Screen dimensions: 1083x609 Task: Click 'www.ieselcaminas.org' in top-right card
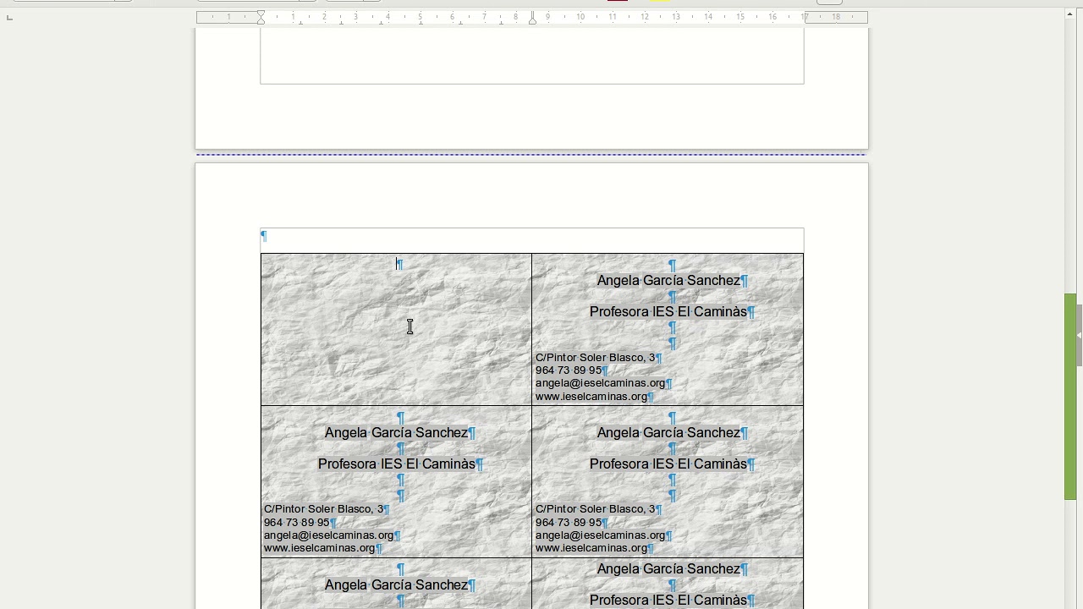click(591, 397)
